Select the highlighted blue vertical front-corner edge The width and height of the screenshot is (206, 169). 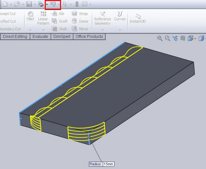[x=89, y=139]
